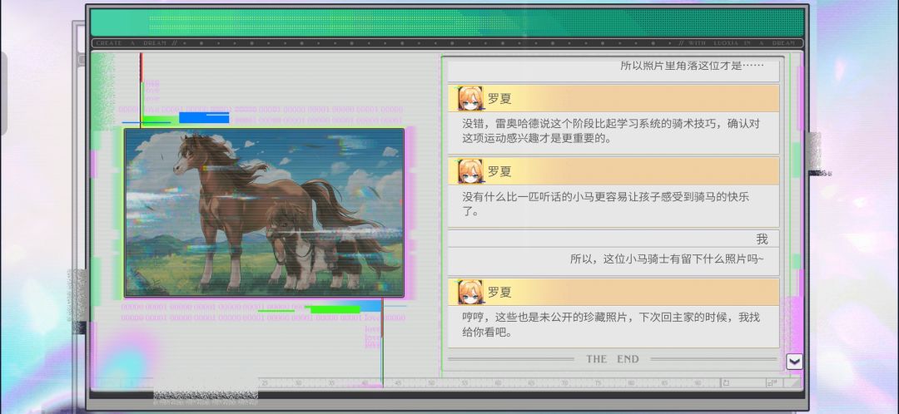
Task: Open the glitched horse and pony picture
Action: [x=265, y=213]
